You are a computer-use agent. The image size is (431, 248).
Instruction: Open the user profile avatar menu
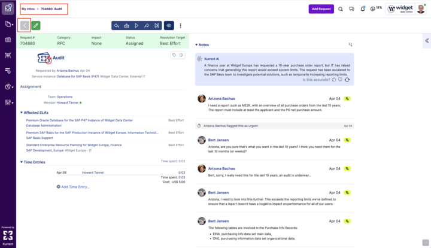tap(421, 9)
